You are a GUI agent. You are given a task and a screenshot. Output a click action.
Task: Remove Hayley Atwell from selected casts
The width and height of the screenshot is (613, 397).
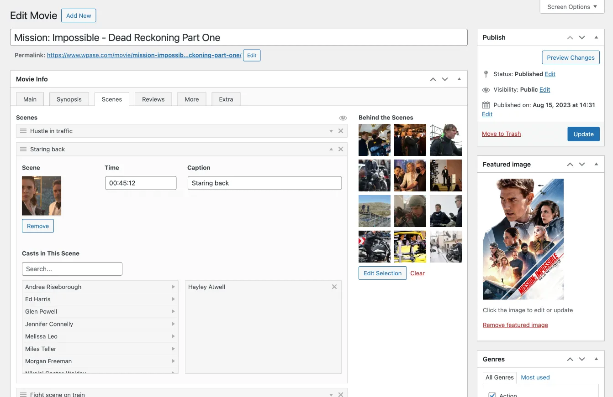[334, 287]
